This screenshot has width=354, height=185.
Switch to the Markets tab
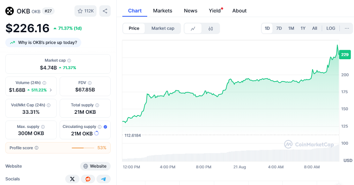pos(163,11)
